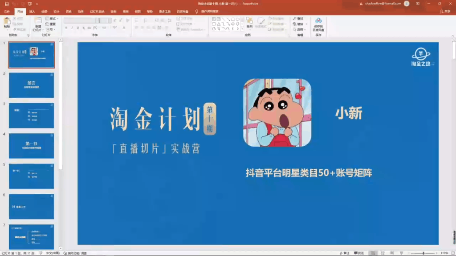The image size is (456, 256).
Task: Click the lightbulb Tell Me search icon
Action: point(196,11)
